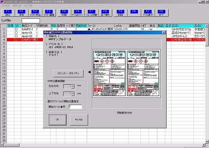This screenshot has height=148, width=209.
Task: Open the F4 master edit function
Action: [49, 13]
